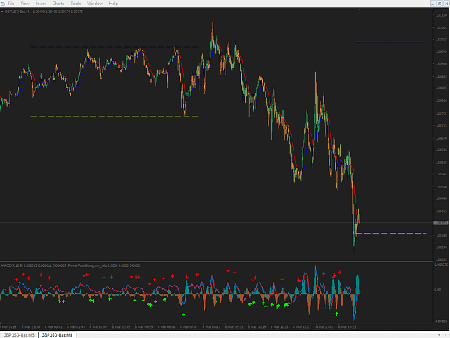Click the 8 Mar 07:07 time axis label
This screenshot has width=450, height=338.
coord(189,326)
